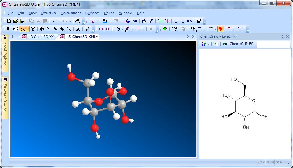Pick the Select arrow tool

pos(8,29)
